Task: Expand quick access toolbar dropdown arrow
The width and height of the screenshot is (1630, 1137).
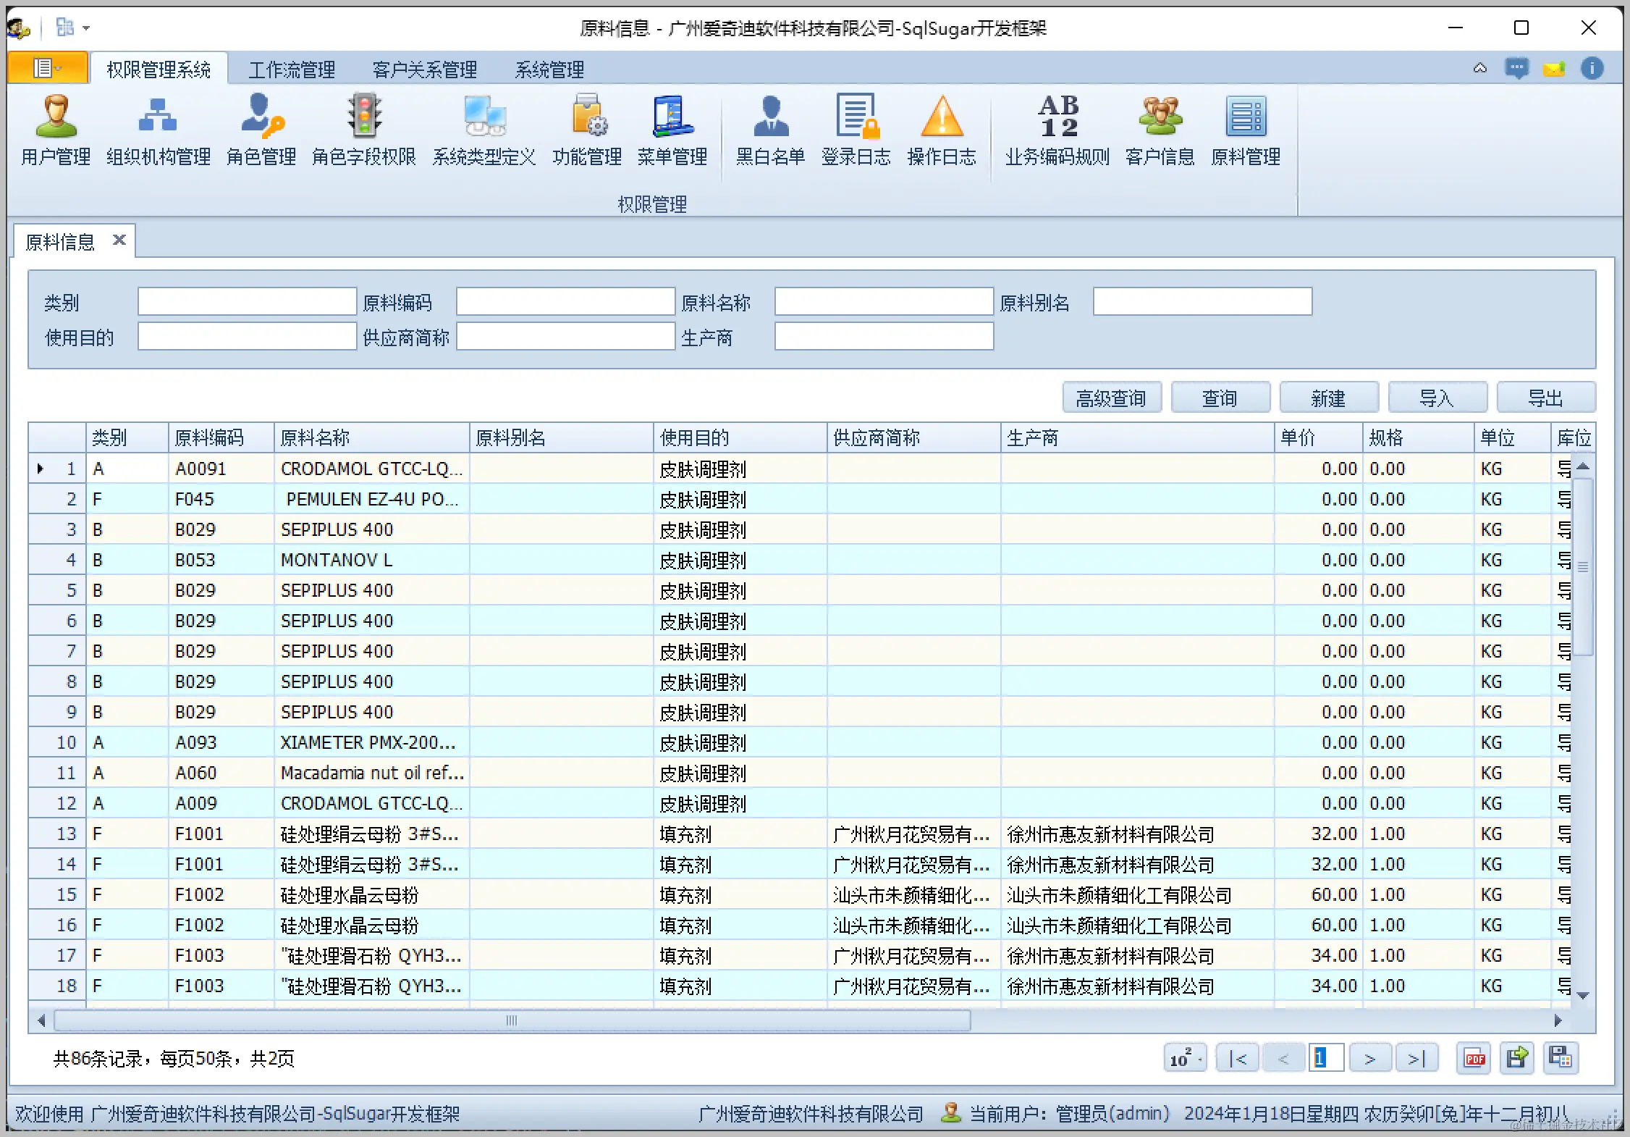Action: click(x=86, y=28)
